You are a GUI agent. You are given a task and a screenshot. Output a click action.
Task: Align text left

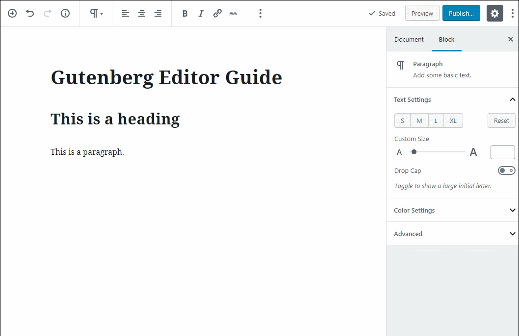point(126,13)
